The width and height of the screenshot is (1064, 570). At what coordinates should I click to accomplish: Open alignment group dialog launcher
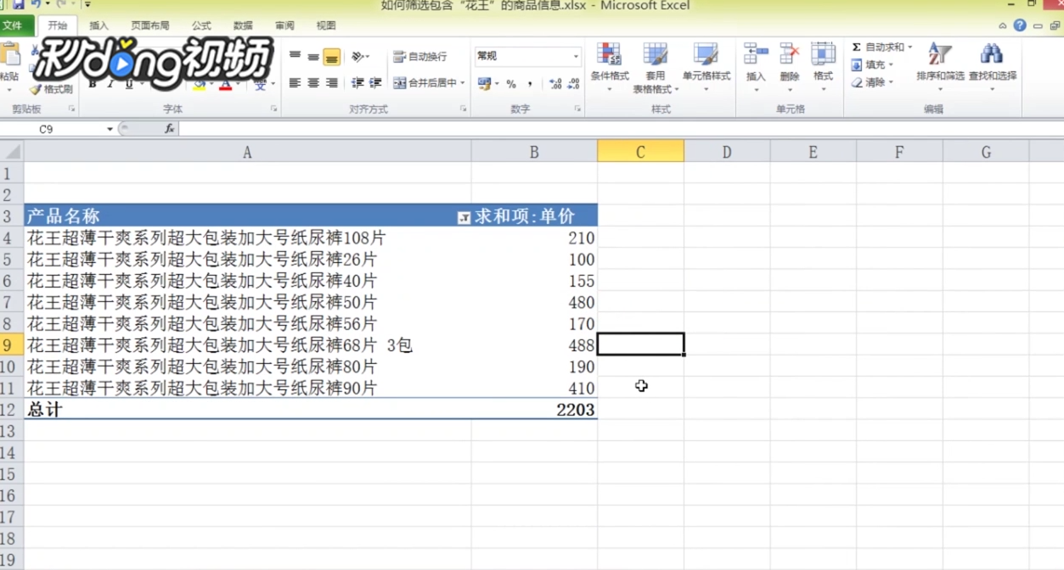click(464, 109)
